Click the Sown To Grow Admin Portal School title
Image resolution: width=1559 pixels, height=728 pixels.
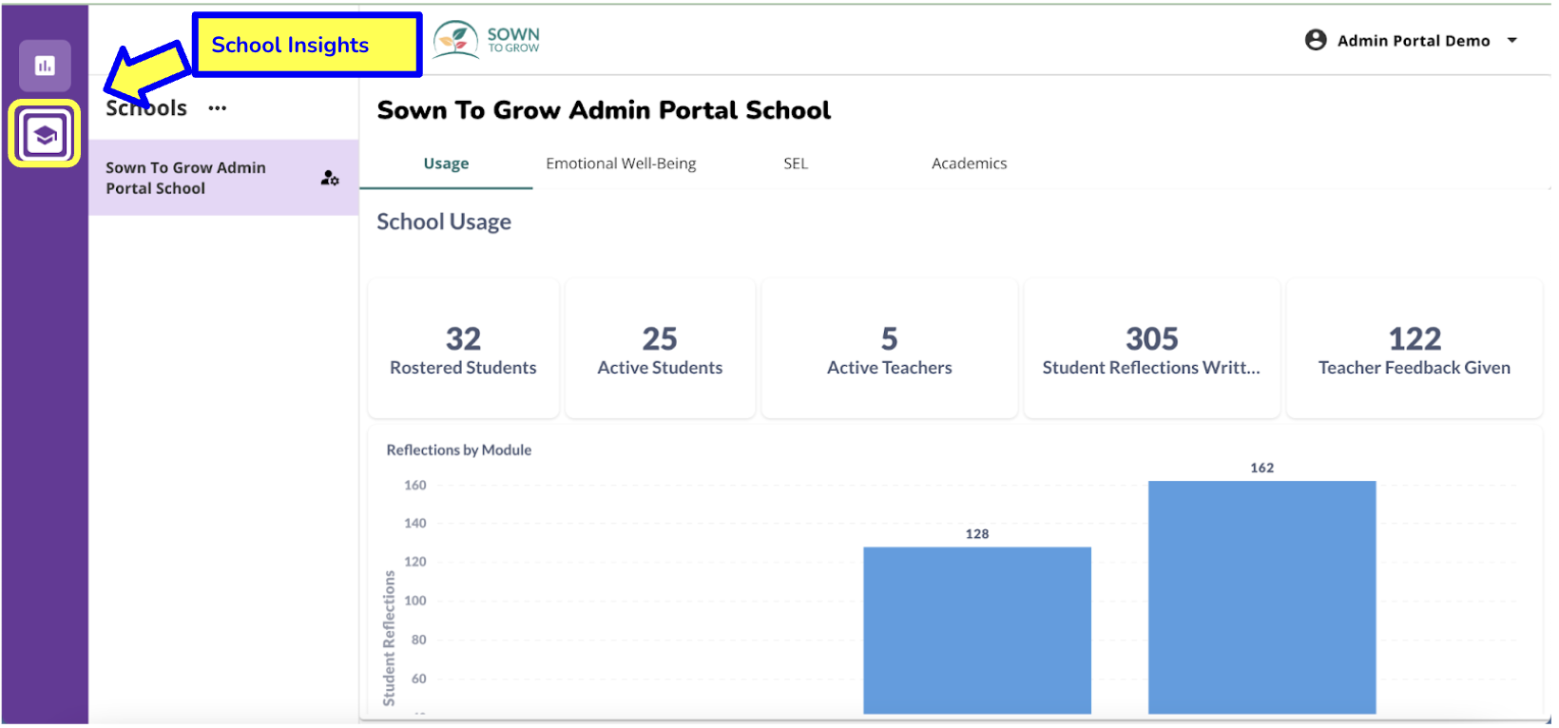click(604, 110)
